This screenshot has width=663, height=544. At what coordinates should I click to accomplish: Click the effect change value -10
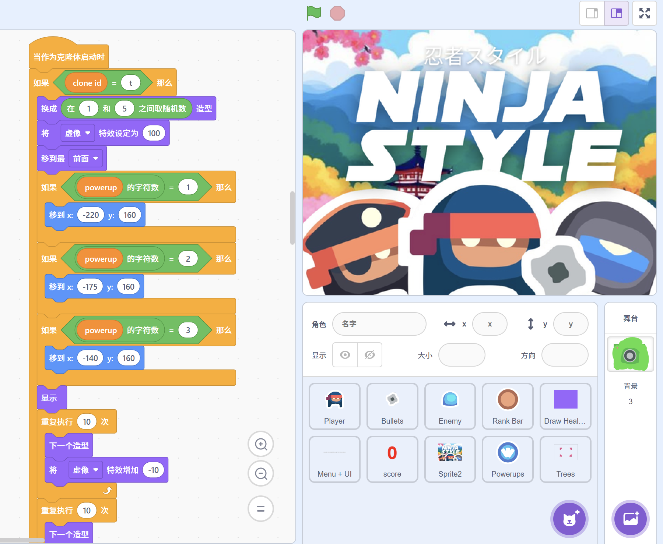click(x=153, y=470)
